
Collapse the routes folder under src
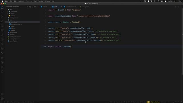coord(22,26)
